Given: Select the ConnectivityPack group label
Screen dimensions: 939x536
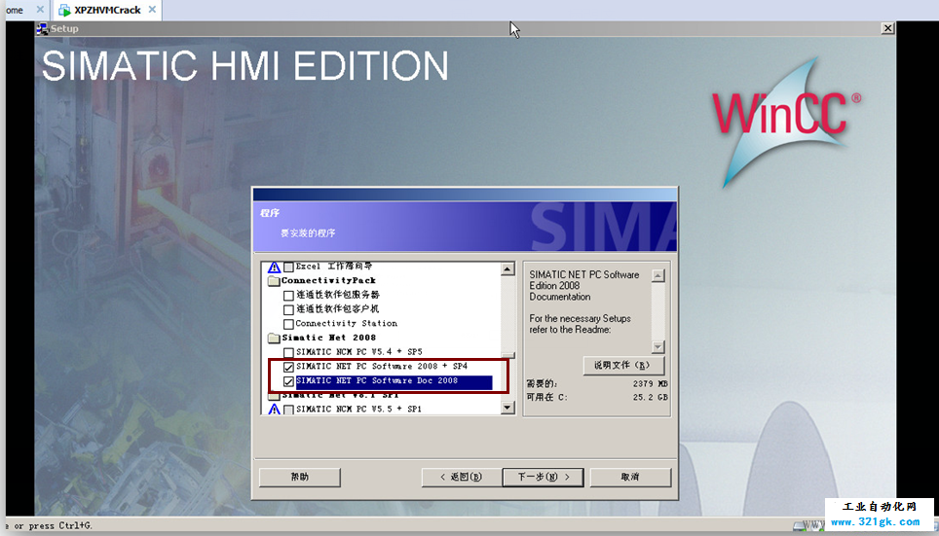Looking at the screenshot, I should pos(329,280).
